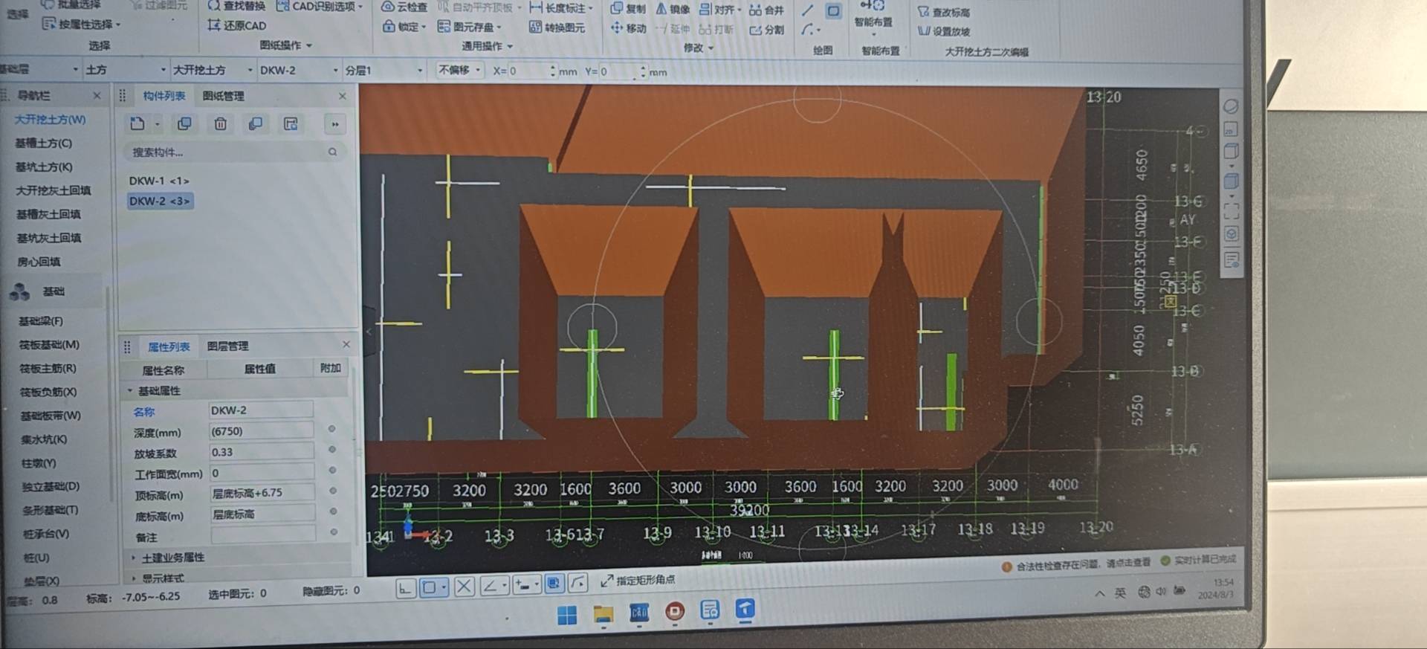1427x649 pixels.
Task: Click the 分割 split tool
Action: tap(766, 30)
